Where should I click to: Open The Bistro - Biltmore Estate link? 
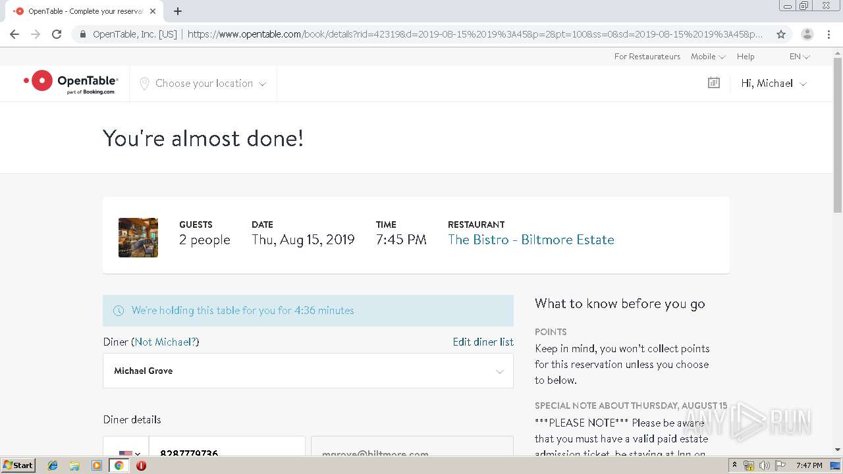[x=531, y=240]
